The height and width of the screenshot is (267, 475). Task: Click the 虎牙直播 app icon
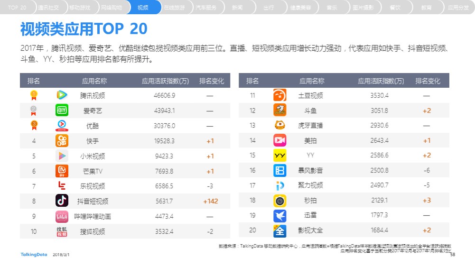(x=279, y=125)
